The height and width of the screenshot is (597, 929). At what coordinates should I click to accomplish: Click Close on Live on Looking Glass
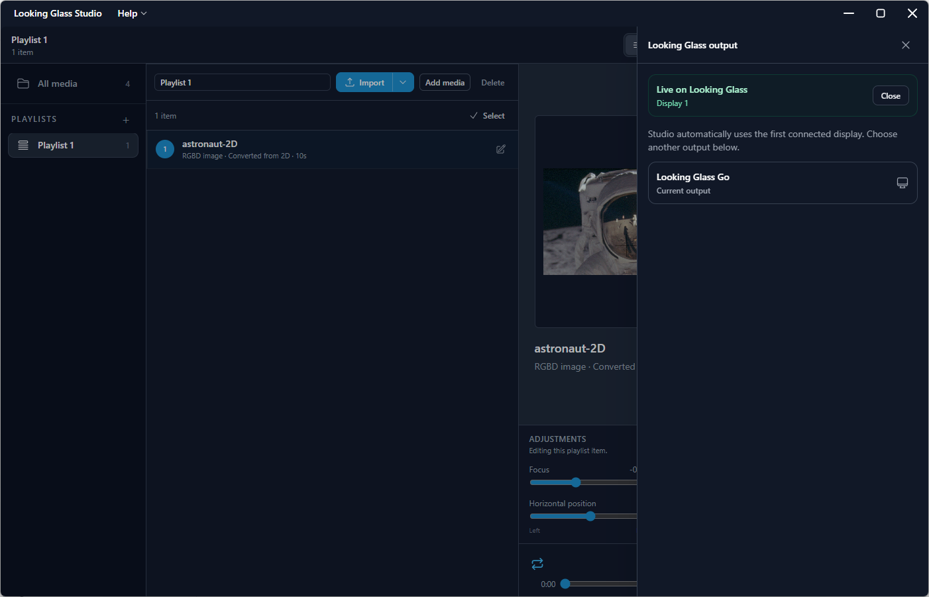[x=891, y=95]
